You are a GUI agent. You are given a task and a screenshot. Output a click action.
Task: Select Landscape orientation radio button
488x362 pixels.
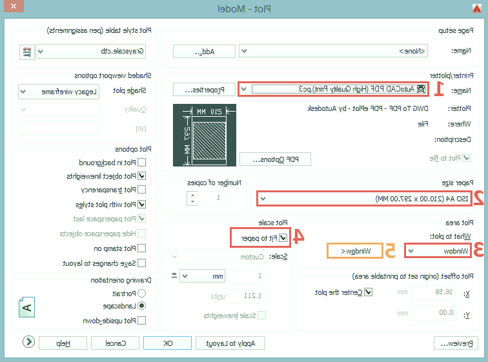coord(141,306)
